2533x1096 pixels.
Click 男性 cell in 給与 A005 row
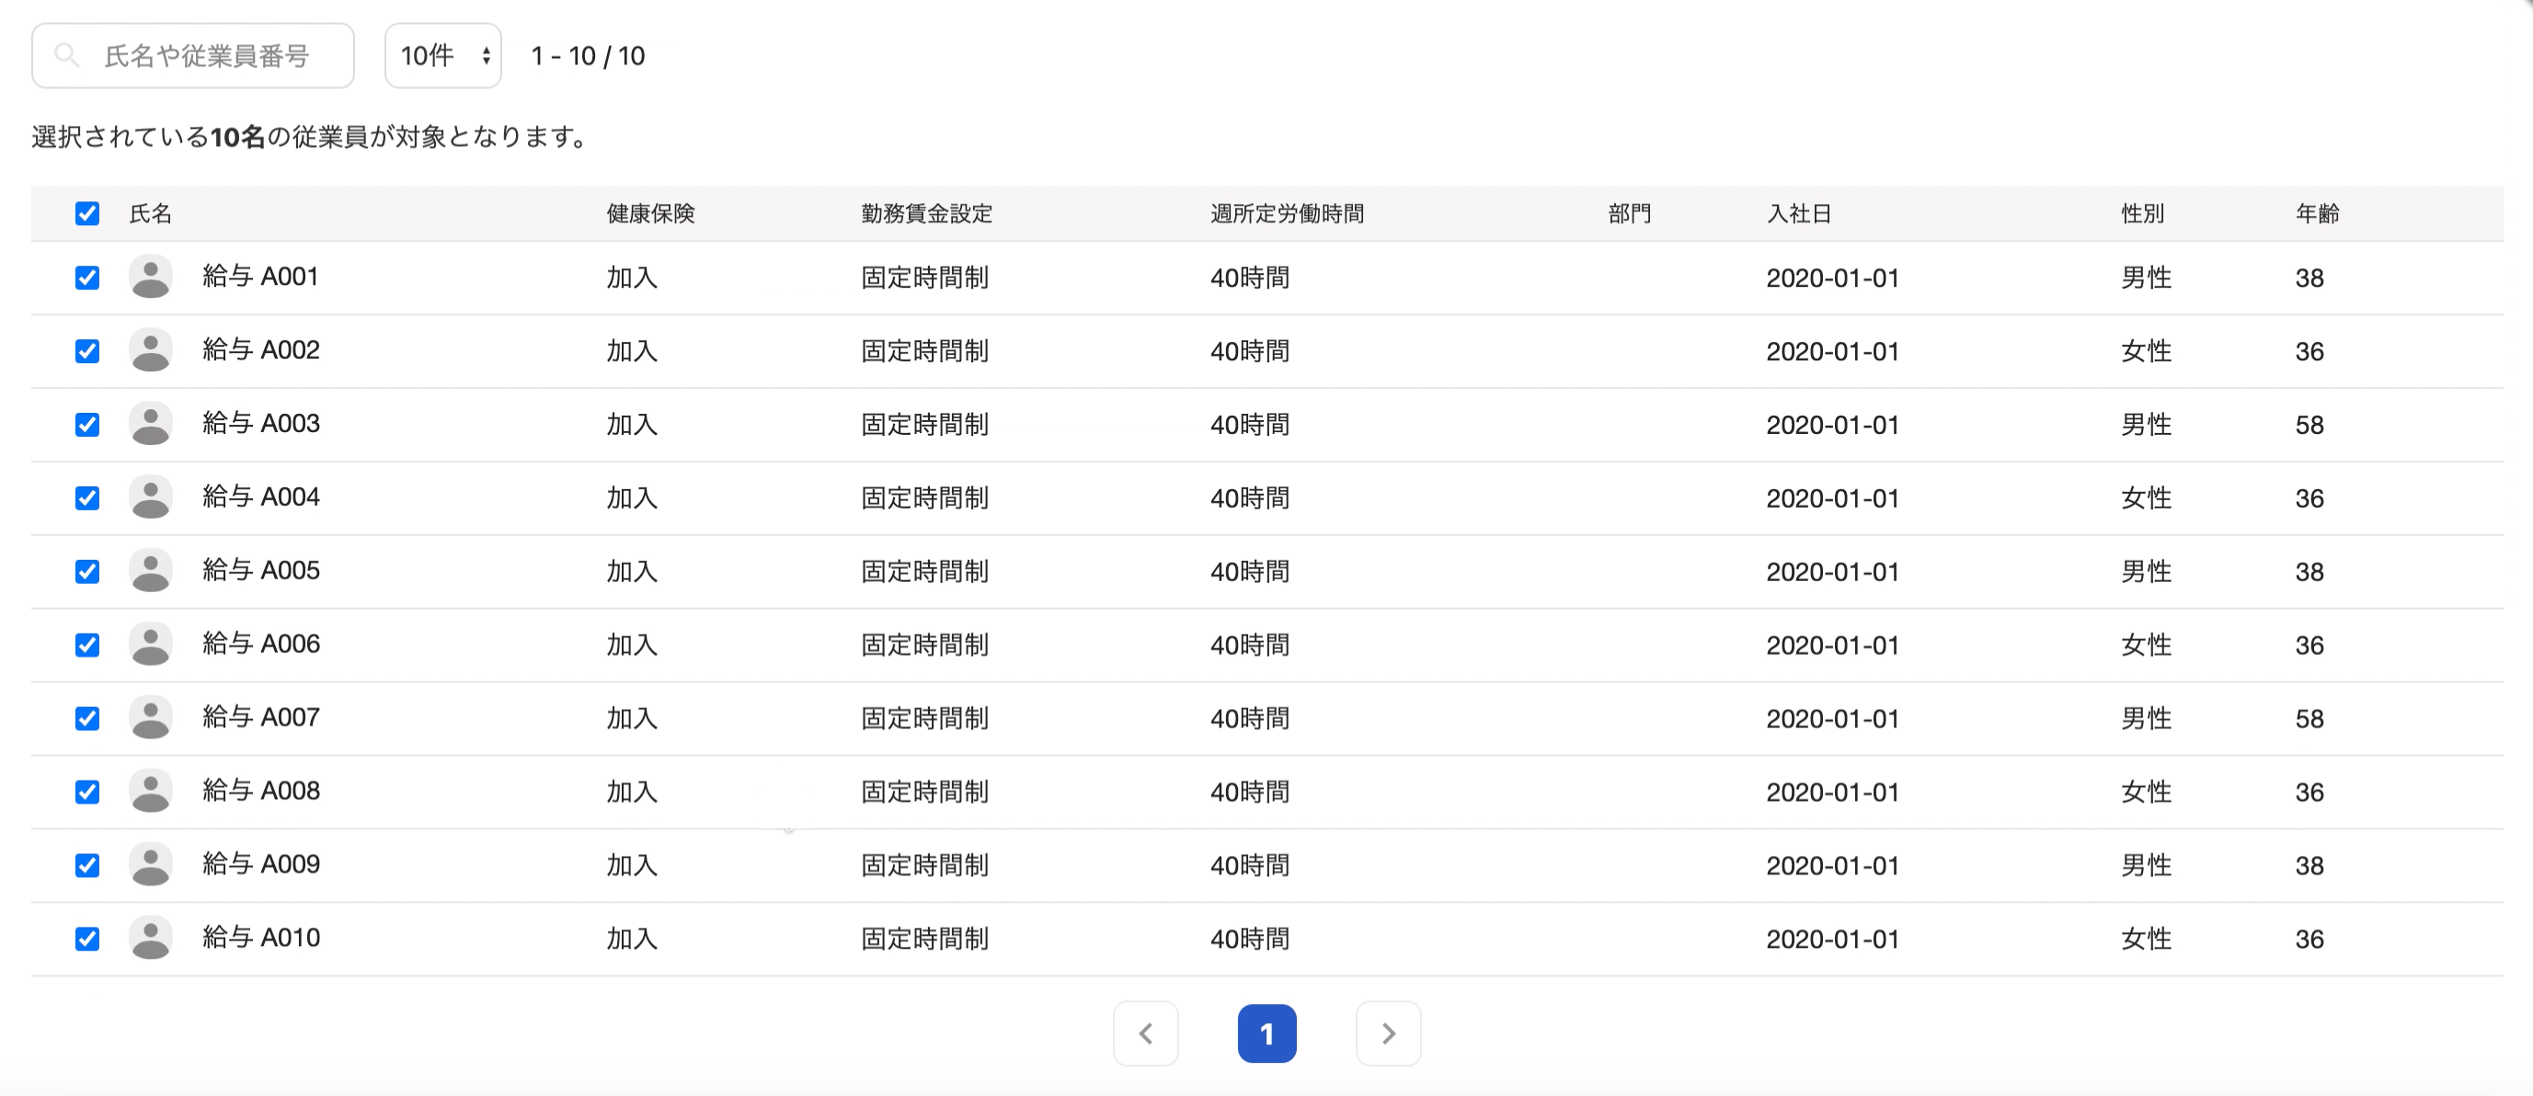point(2147,571)
